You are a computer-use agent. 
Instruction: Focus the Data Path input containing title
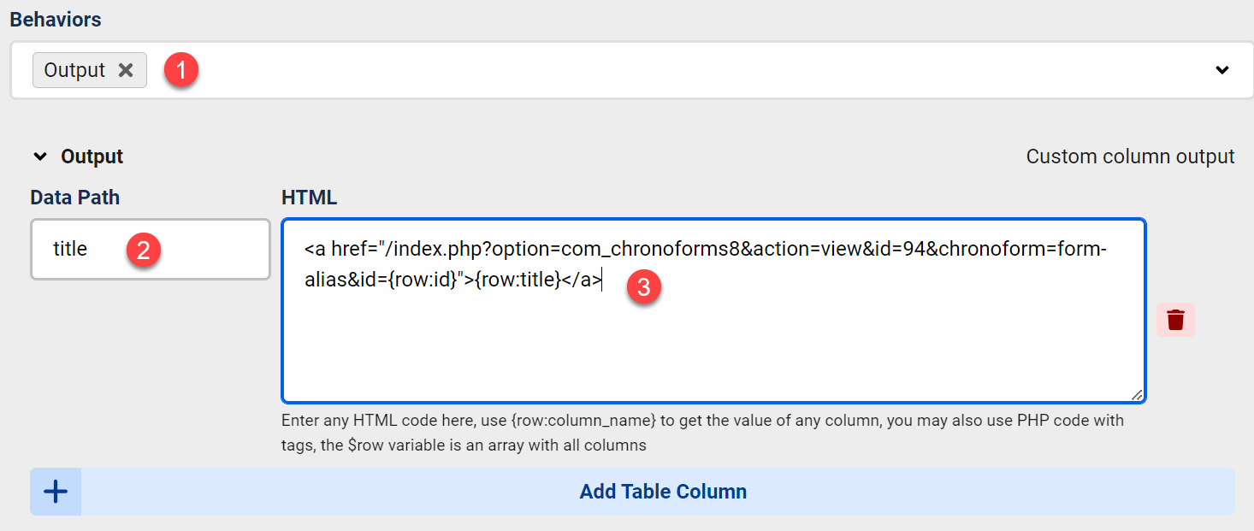[x=151, y=249]
